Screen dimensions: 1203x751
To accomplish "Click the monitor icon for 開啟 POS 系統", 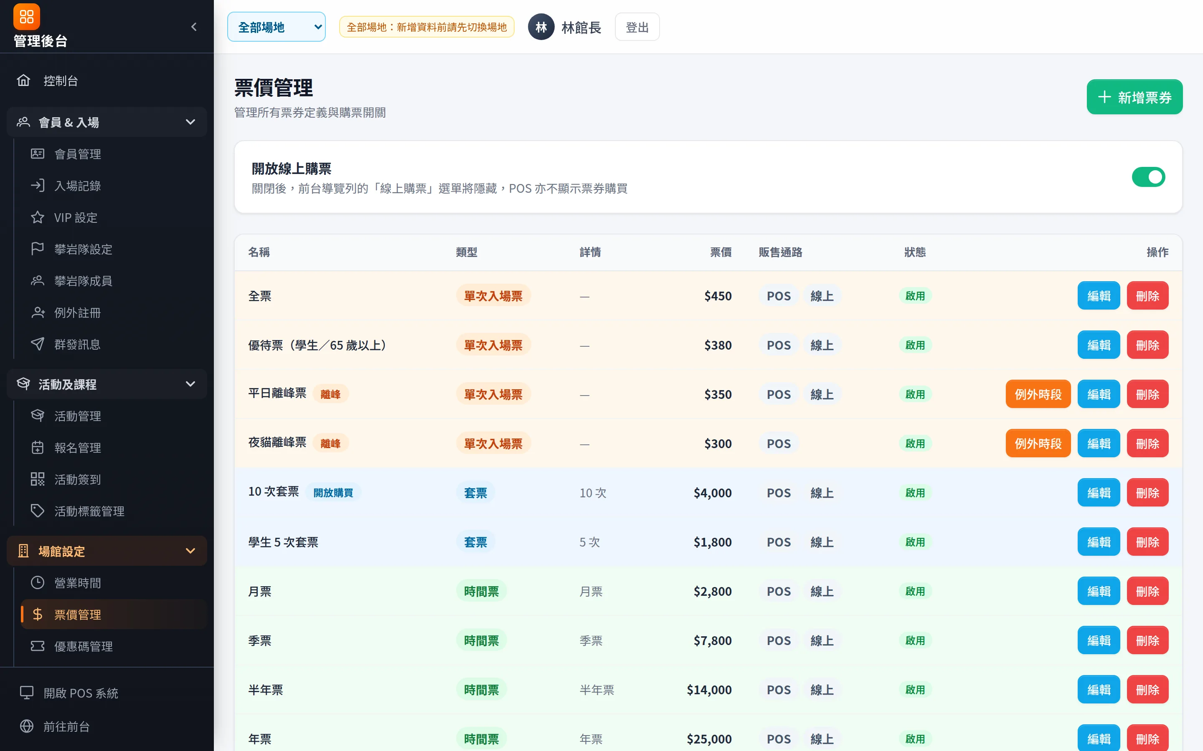I will [x=26, y=693].
